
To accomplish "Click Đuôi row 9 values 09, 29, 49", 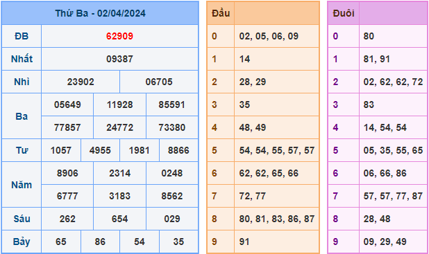I will tap(385, 242).
